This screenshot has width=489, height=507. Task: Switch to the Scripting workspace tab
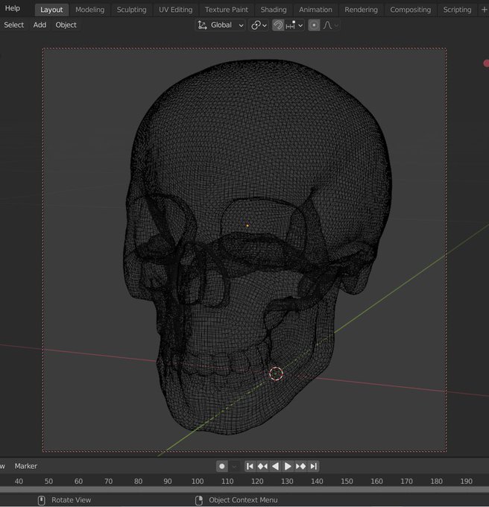tap(457, 10)
